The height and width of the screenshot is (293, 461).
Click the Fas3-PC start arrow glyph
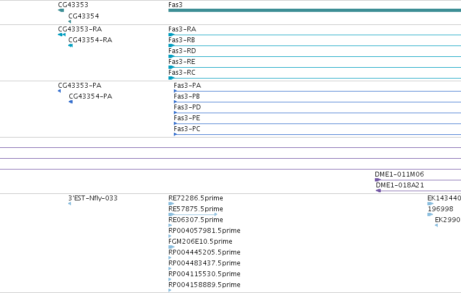click(176, 135)
